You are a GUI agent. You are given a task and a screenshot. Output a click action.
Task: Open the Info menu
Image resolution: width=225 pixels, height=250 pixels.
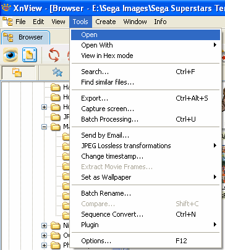point(160,22)
